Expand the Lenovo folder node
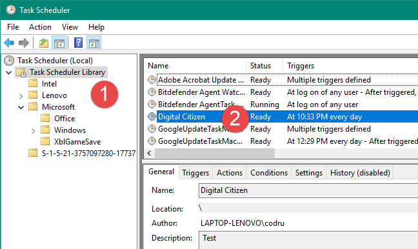Screen dimensions: 418x249 (21, 96)
